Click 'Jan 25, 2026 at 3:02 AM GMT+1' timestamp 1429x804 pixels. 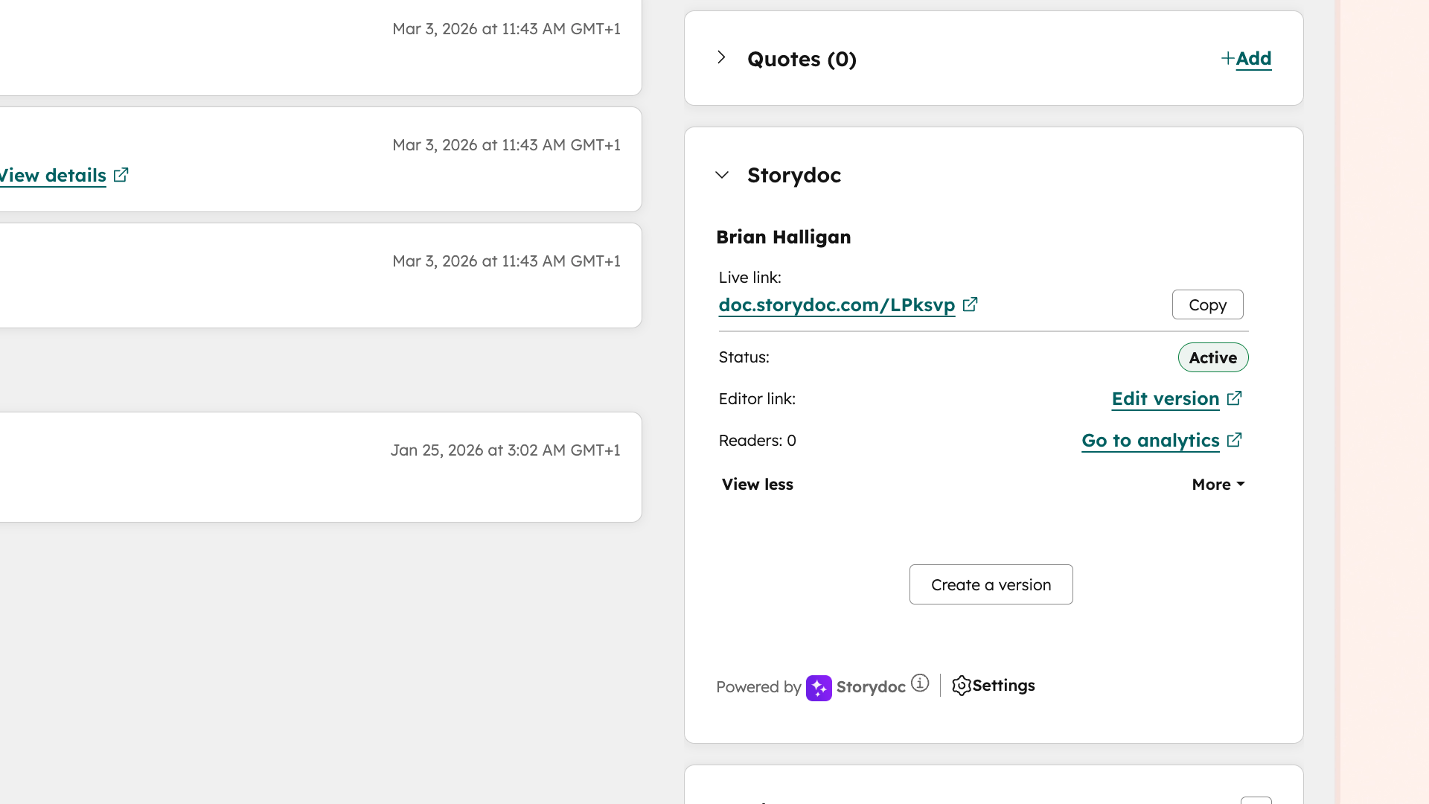505,450
